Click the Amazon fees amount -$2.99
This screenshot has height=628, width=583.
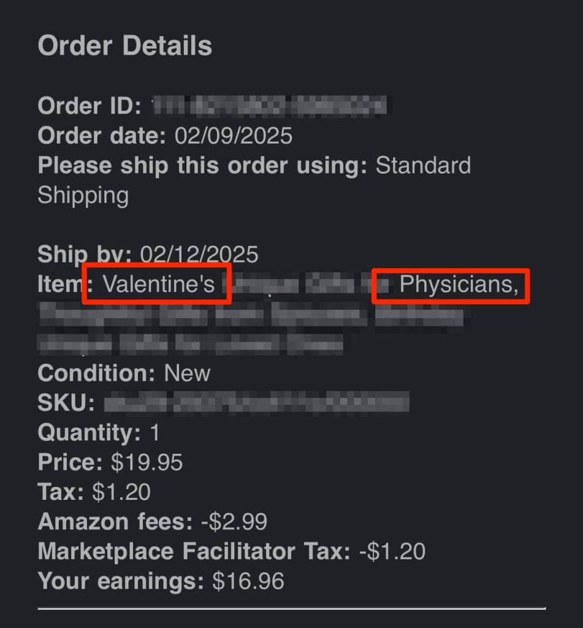point(234,521)
